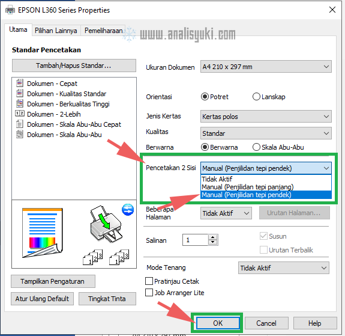The height and width of the screenshot is (336, 345).
Task: Click the Tambah/Hapus Standar button
Action: [x=74, y=66]
